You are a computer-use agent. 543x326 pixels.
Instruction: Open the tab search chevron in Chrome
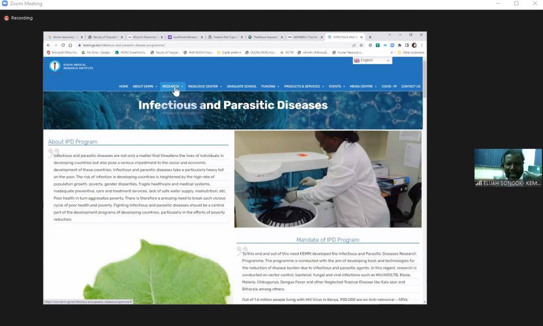(389, 35)
